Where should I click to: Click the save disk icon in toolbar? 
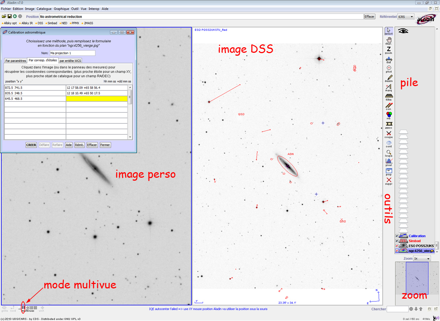pyautogui.click(x=10, y=16)
